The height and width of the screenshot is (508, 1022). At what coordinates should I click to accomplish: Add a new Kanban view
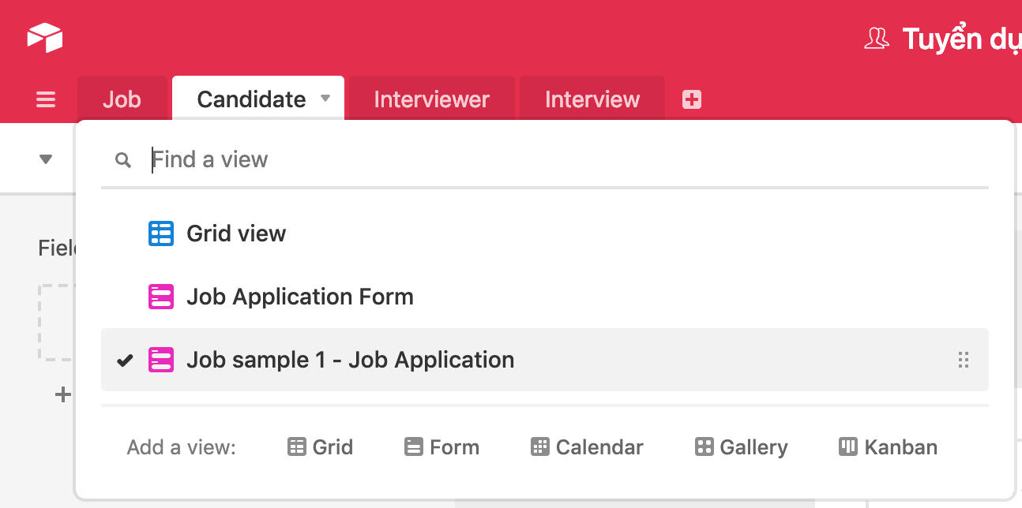point(888,447)
